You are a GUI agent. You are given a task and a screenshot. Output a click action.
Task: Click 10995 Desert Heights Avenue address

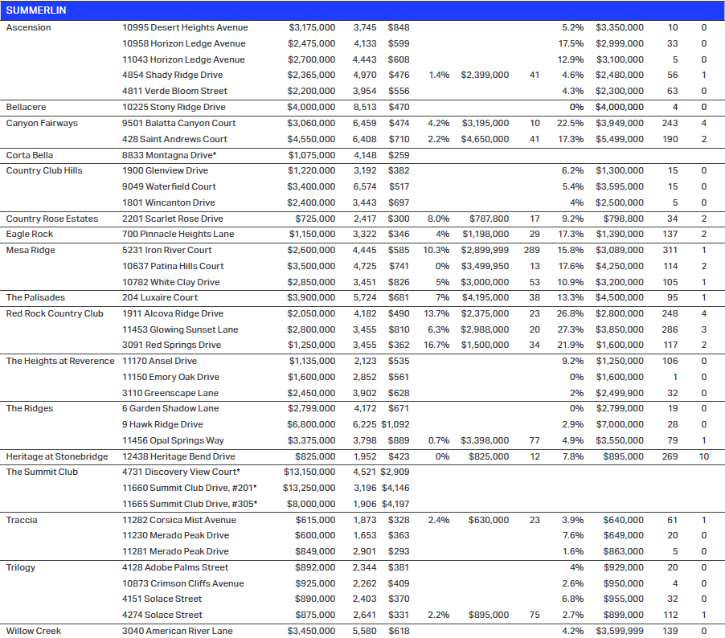pyautogui.click(x=185, y=28)
